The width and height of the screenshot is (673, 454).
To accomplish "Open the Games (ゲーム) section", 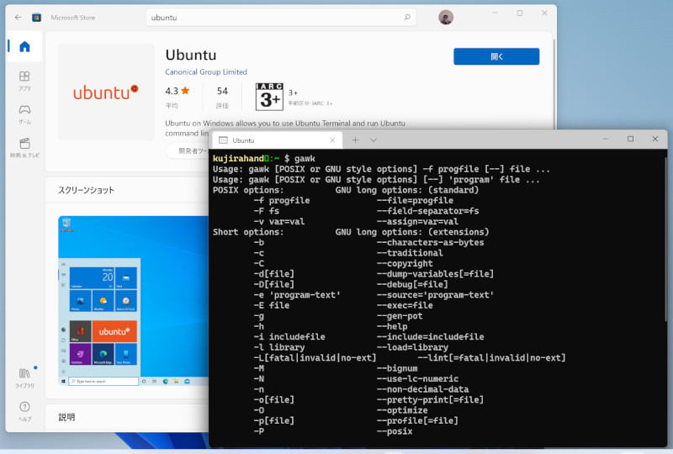I will pos(24,113).
